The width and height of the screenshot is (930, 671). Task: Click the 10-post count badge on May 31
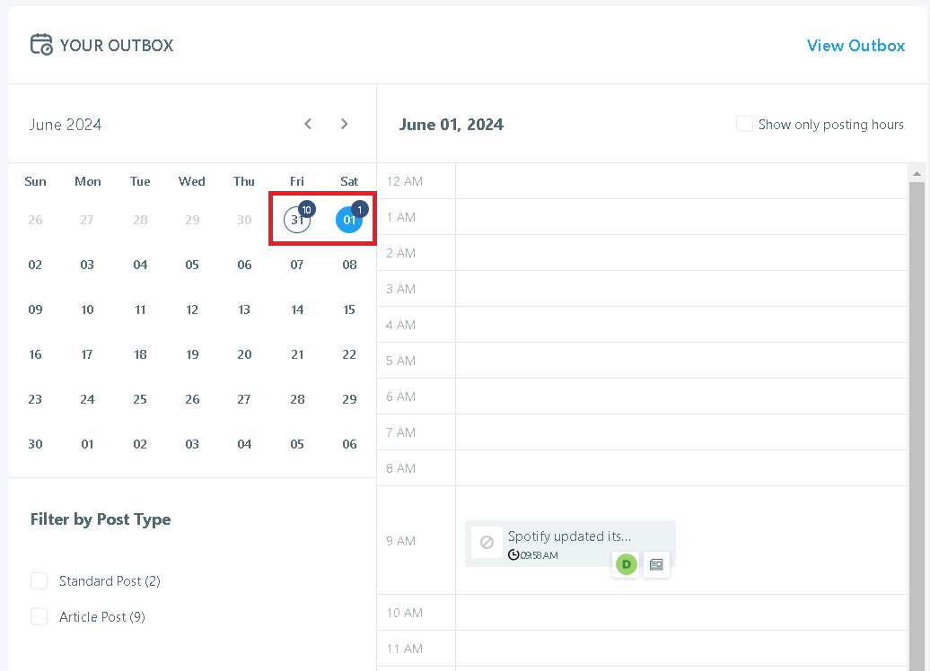coord(306,208)
